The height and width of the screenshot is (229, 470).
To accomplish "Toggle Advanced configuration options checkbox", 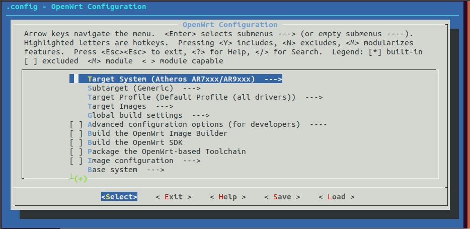I will (x=76, y=124).
